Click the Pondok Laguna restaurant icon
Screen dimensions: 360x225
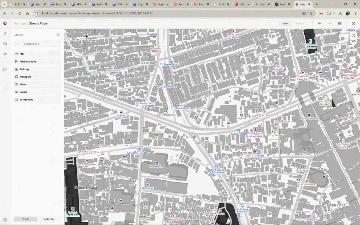click(102, 142)
